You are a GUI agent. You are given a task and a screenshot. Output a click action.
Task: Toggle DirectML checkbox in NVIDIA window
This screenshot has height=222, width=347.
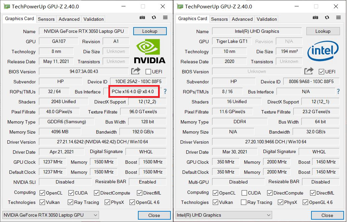click(139, 193)
